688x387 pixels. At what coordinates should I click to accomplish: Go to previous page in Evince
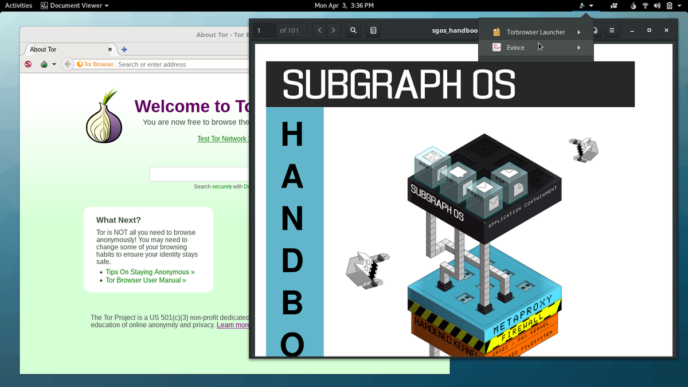coord(319,30)
